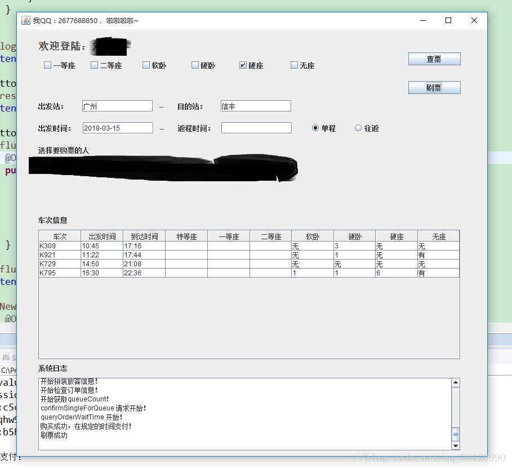Click K795 硬座 cell showing 6

coord(397,273)
